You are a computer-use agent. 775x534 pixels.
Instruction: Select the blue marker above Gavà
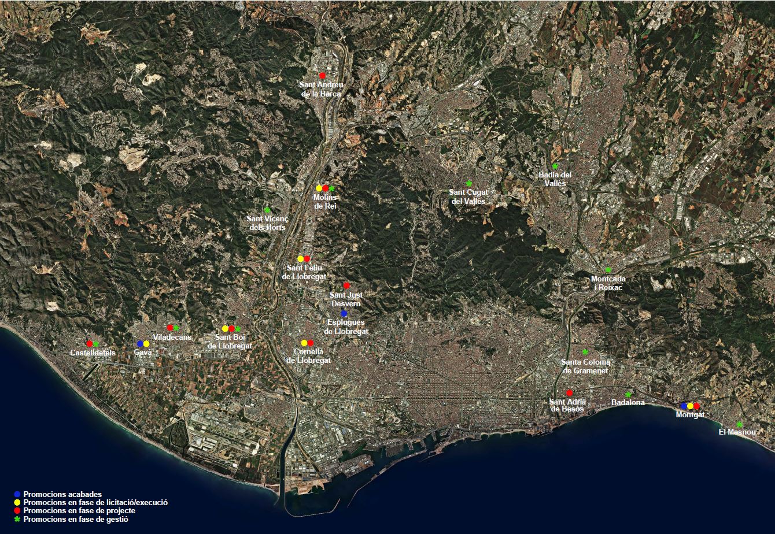tap(140, 343)
